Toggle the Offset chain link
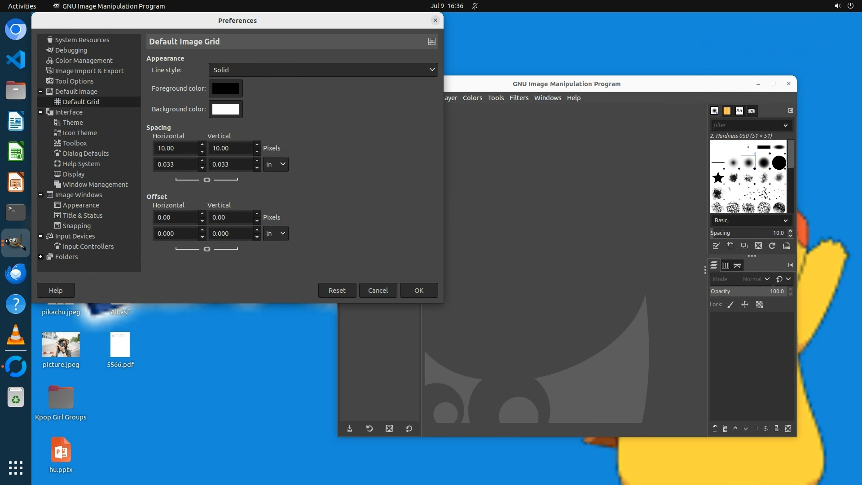Image resolution: width=862 pixels, height=485 pixels. pyautogui.click(x=207, y=249)
